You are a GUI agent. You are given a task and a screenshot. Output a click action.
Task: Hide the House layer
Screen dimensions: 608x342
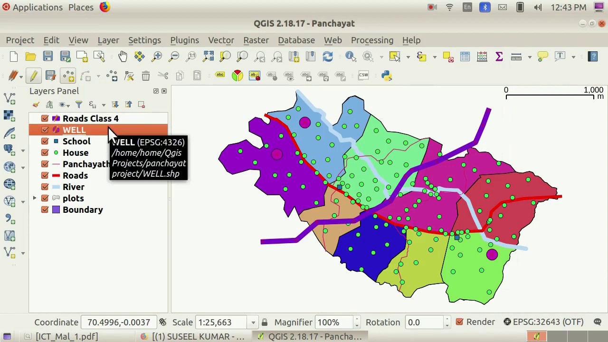click(x=45, y=152)
